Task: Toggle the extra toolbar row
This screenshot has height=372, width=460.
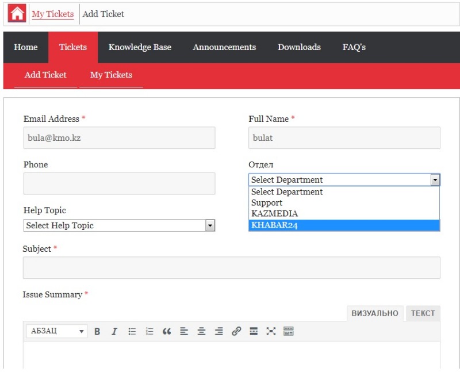Action: pos(289,331)
